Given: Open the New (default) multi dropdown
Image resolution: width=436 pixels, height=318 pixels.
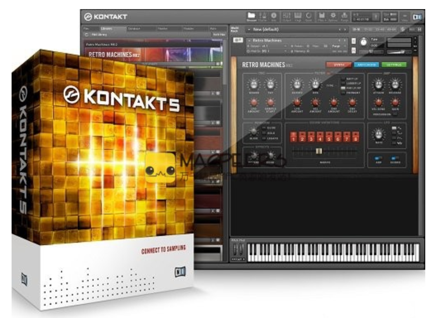Looking at the screenshot, I should (x=297, y=29).
